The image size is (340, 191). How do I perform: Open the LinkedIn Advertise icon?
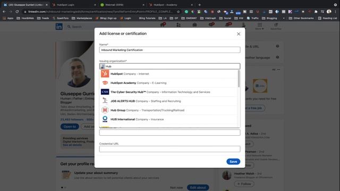276,26
